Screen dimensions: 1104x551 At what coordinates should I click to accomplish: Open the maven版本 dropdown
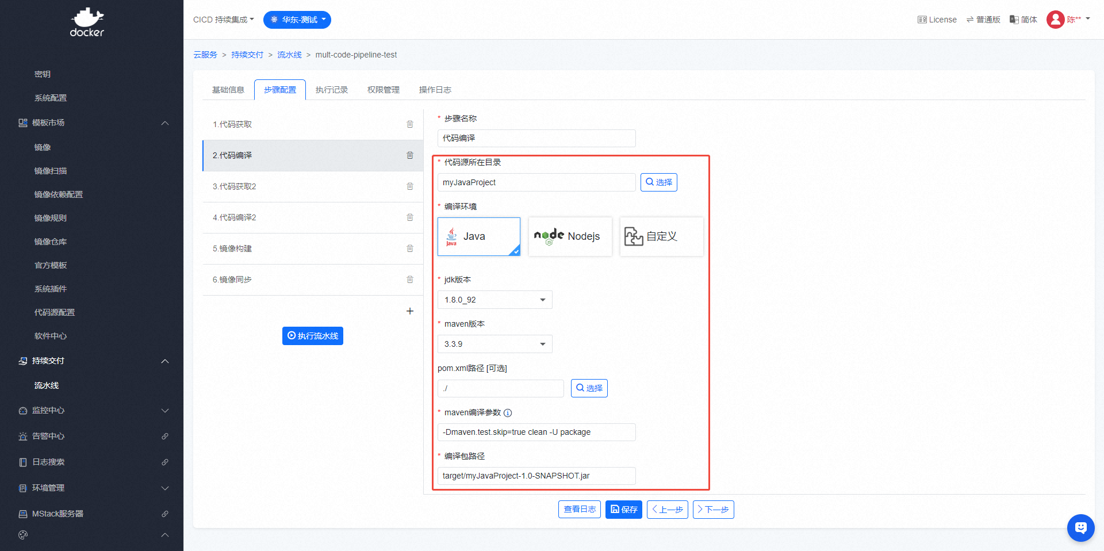tap(494, 344)
